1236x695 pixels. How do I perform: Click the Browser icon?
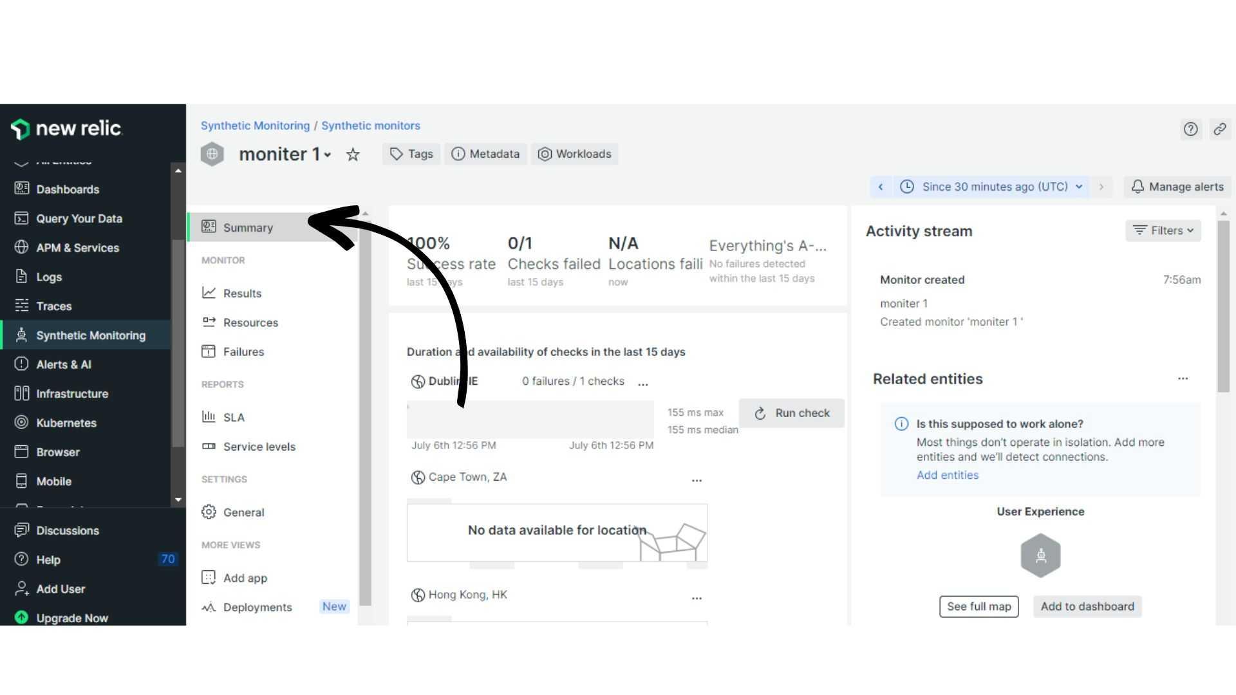[21, 452]
